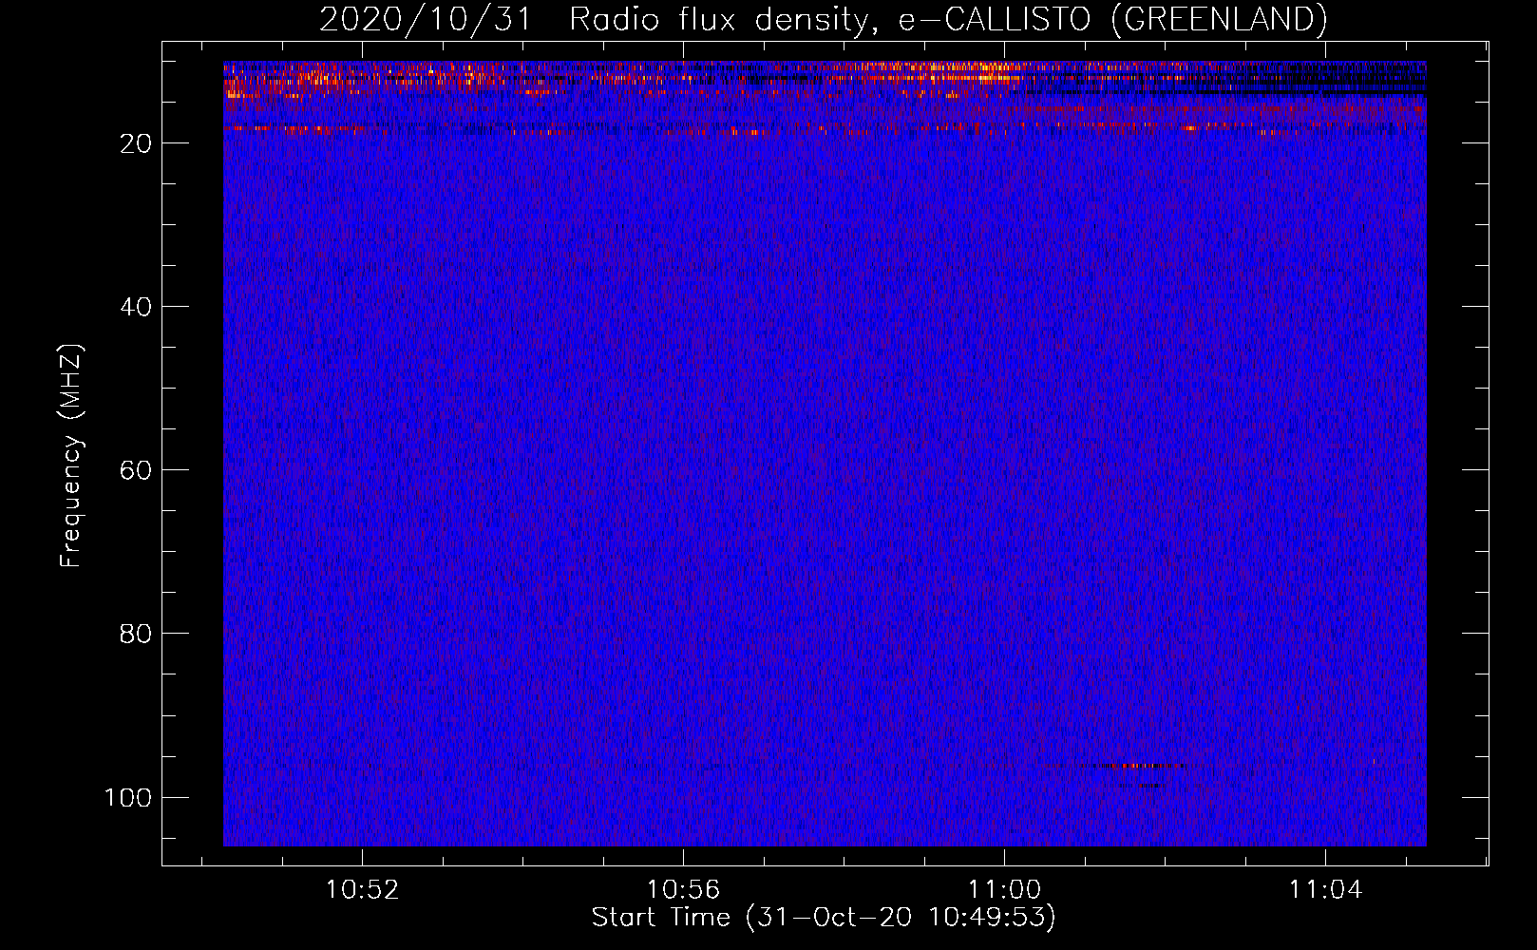Click the bright red emission near 96 MHz
Image resolution: width=1537 pixels, height=950 pixels.
[x=1135, y=765]
